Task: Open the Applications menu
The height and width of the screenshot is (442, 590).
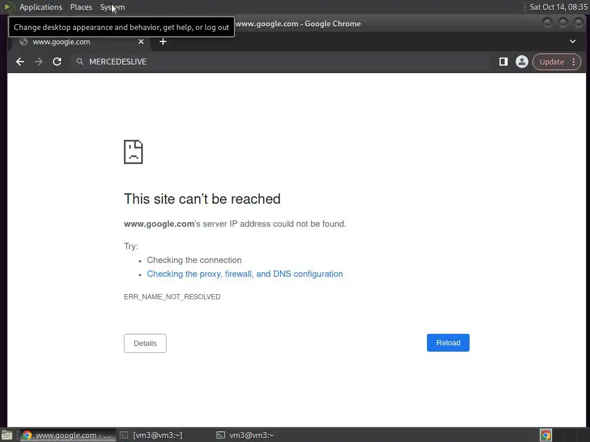Action: [41, 7]
